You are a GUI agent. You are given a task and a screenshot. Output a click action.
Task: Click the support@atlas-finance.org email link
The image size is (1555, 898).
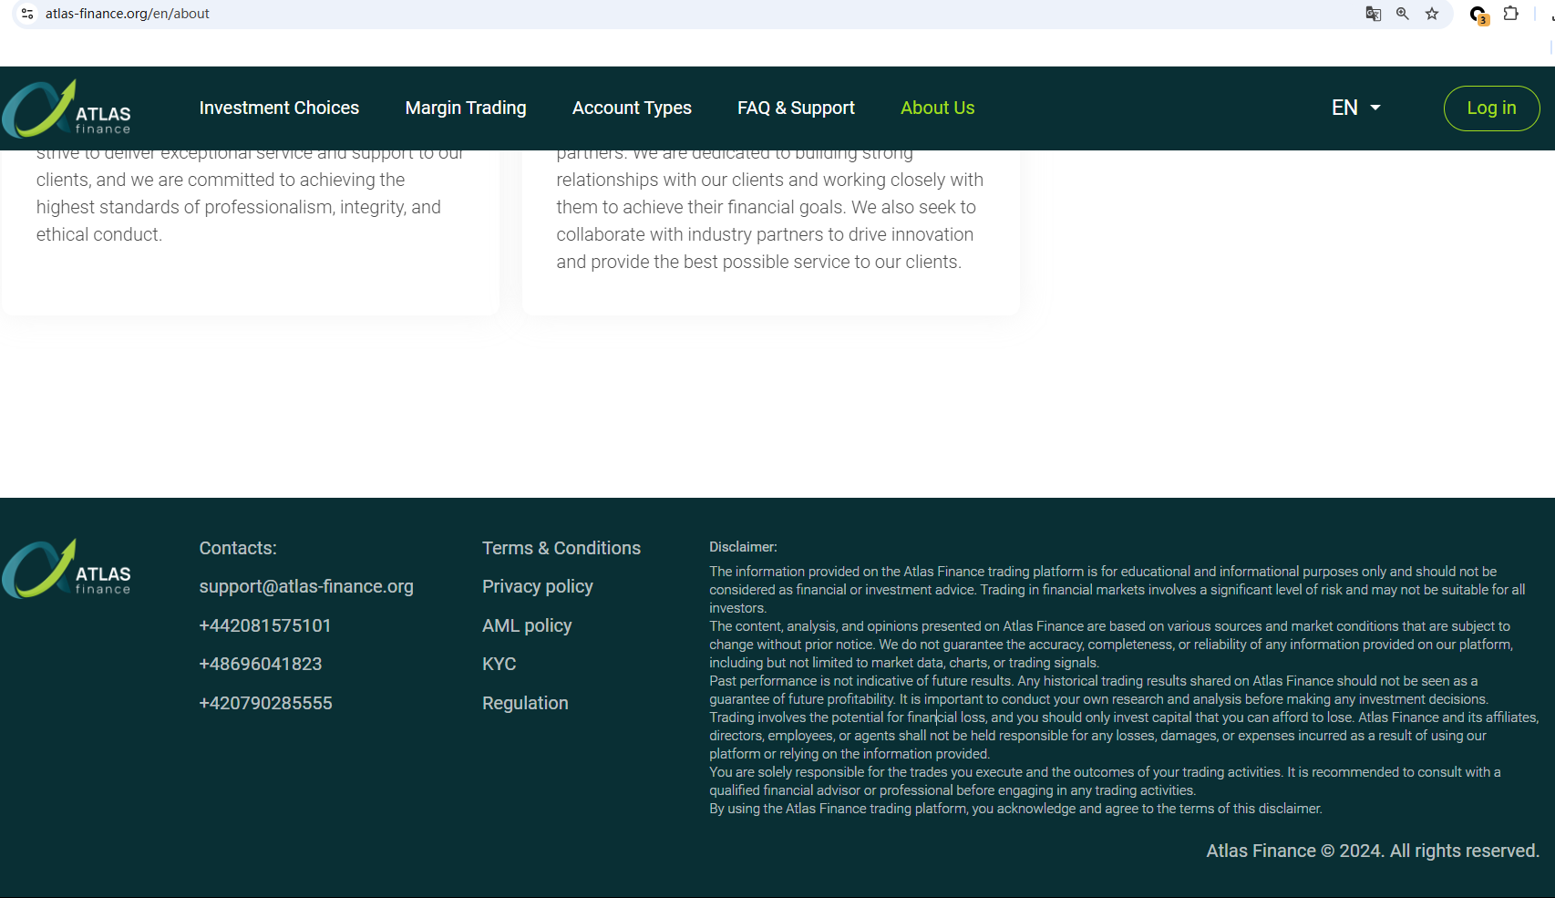306,586
